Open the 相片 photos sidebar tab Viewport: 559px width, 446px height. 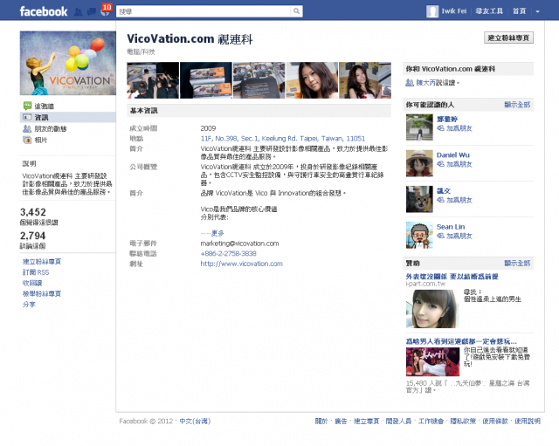(41, 140)
